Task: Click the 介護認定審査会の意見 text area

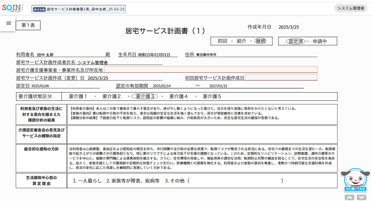Action: [x=202, y=135]
